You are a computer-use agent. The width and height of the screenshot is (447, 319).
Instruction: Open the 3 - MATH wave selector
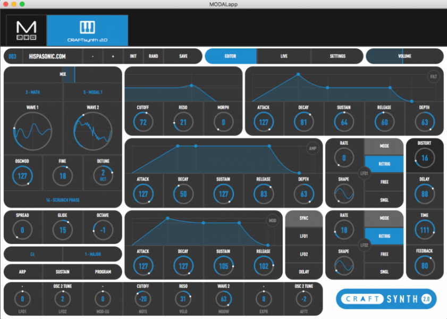click(32, 91)
